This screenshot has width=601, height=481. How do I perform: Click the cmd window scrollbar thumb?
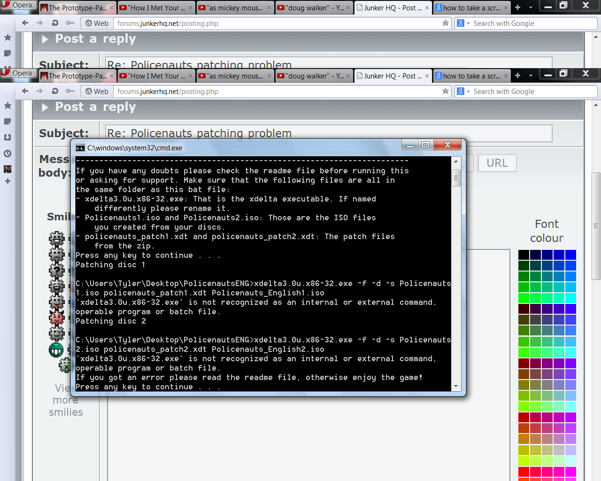click(x=456, y=178)
